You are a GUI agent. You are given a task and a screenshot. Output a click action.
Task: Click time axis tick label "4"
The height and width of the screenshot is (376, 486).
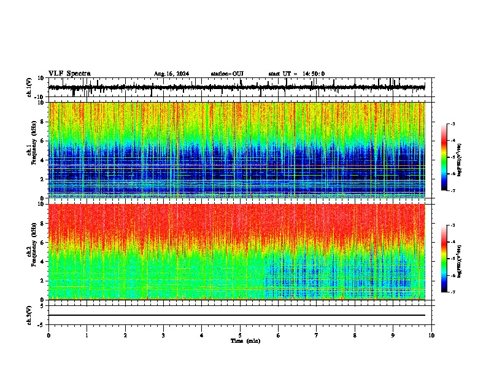click(x=202, y=335)
